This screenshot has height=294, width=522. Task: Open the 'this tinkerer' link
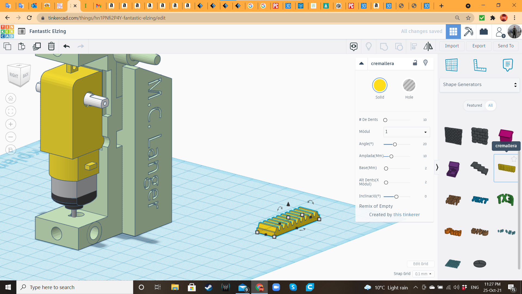(406, 215)
